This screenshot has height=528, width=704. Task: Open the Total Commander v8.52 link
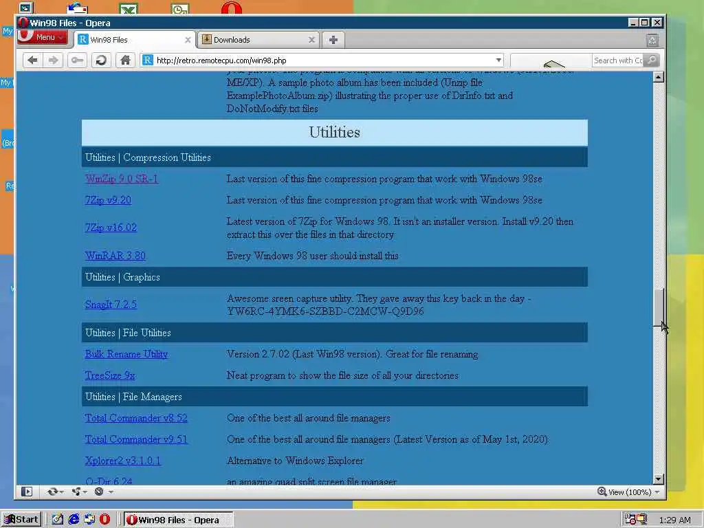coord(136,418)
